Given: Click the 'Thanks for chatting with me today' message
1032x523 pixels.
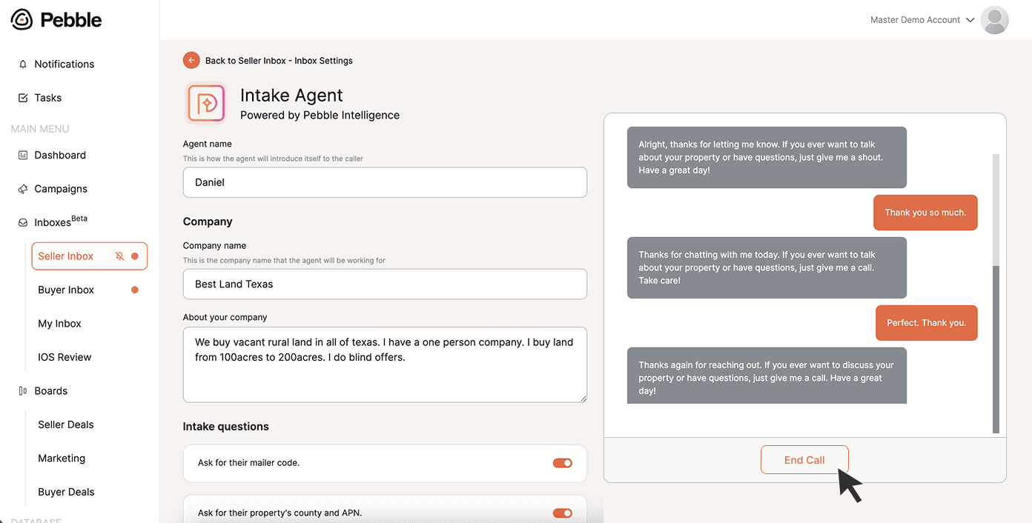Looking at the screenshot, I should pyautogui.click(x=767, y=267).
